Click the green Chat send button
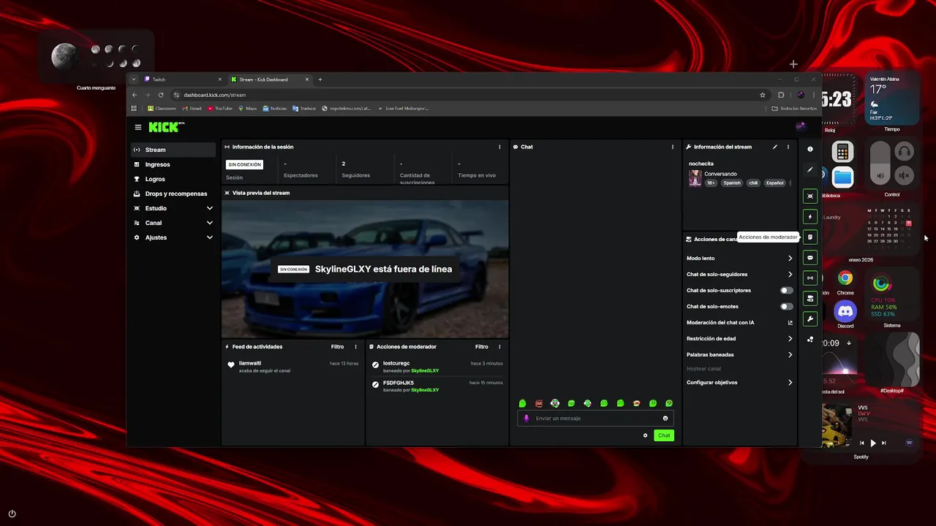Screen dimensions: 936x526 click(x=663, y=435)
